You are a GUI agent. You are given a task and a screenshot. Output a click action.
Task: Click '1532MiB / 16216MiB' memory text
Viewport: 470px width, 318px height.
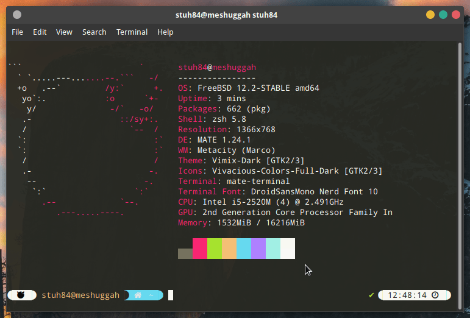coord(261,223)
